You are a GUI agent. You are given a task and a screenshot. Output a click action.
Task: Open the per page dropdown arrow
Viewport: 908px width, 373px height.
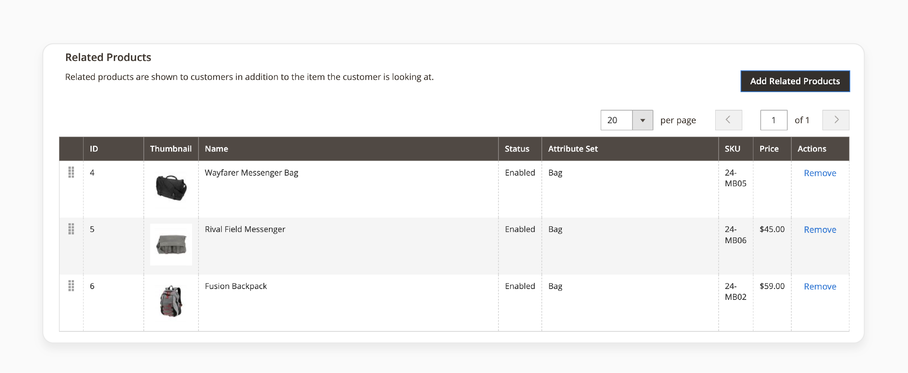coord(642,120)
